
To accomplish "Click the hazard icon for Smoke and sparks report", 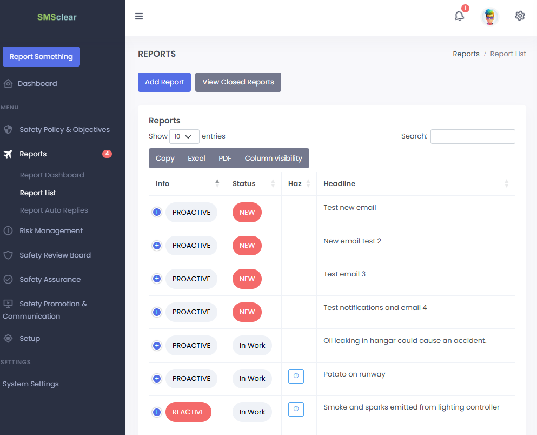I will coord(296,409).
